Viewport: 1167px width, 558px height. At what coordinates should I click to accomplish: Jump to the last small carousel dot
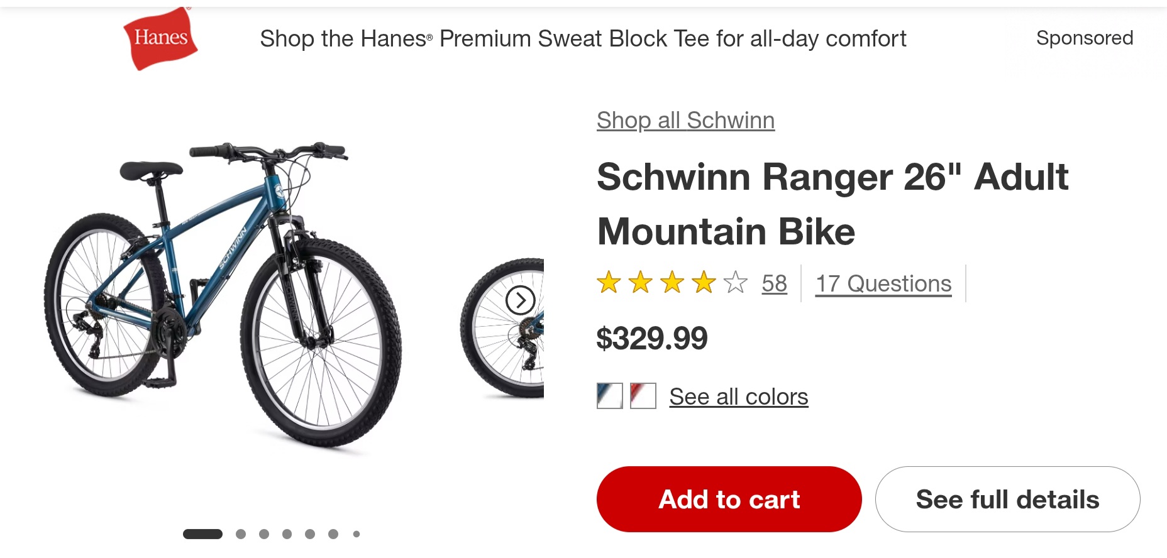pos(357,534)
